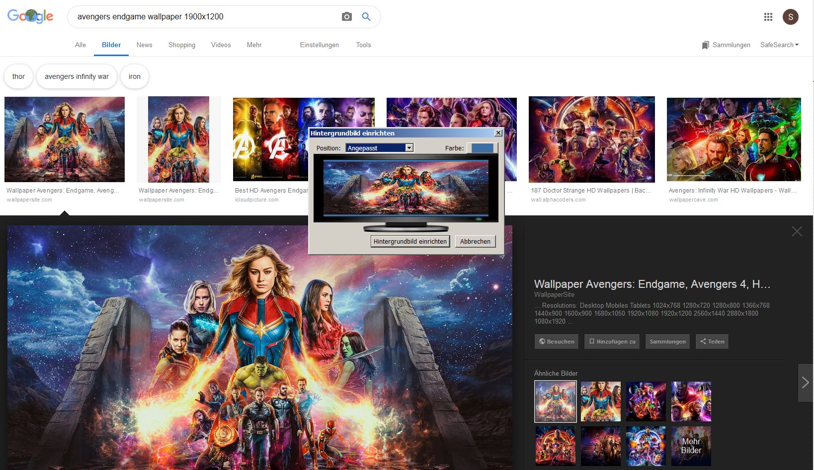
Task: Switch to the Videos tab
Action: pos(221,45)
